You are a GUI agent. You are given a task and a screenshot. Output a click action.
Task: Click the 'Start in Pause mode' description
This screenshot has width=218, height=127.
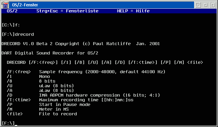[65, 105]
